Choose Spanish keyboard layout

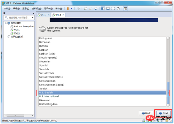tap(102, 65)
